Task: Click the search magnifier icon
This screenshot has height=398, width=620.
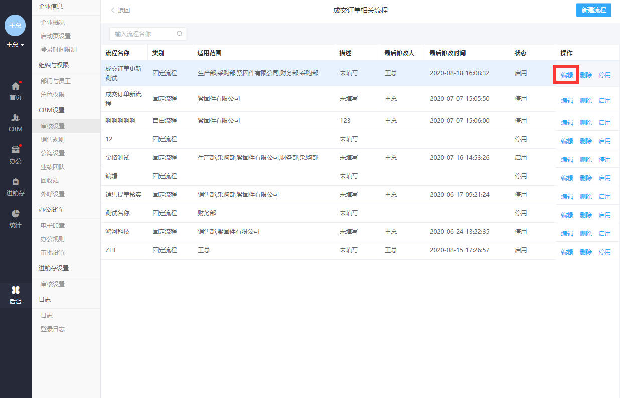Action: coord(179,34)
